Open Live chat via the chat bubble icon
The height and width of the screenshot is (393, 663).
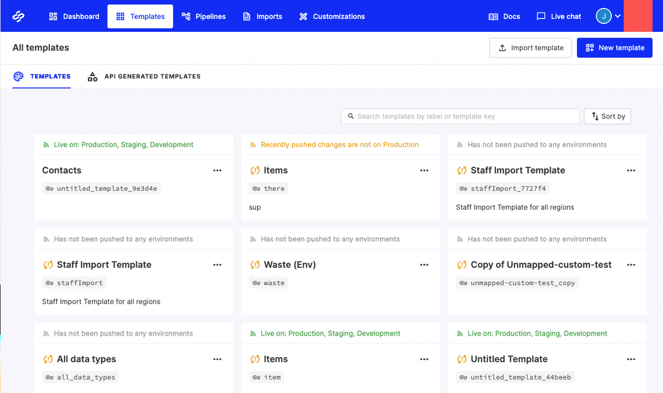540,16
